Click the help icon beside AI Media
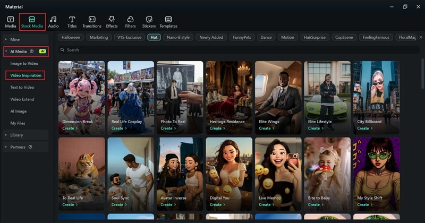Viewport: 425px width, 223px height. tap(32, 51)
